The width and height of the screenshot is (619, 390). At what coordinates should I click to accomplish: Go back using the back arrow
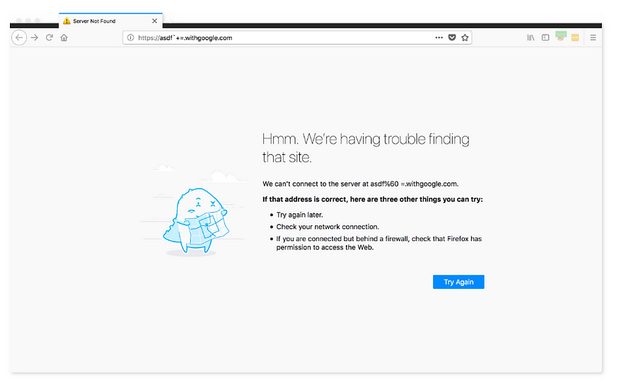click(19, 38)
